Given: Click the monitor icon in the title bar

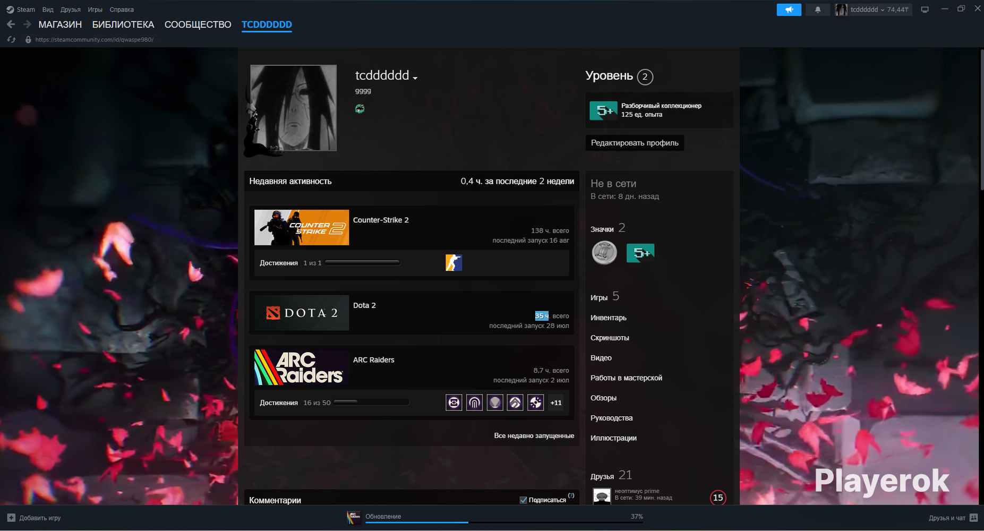Looking at the screenshot, I should click(x=925, y=10).
